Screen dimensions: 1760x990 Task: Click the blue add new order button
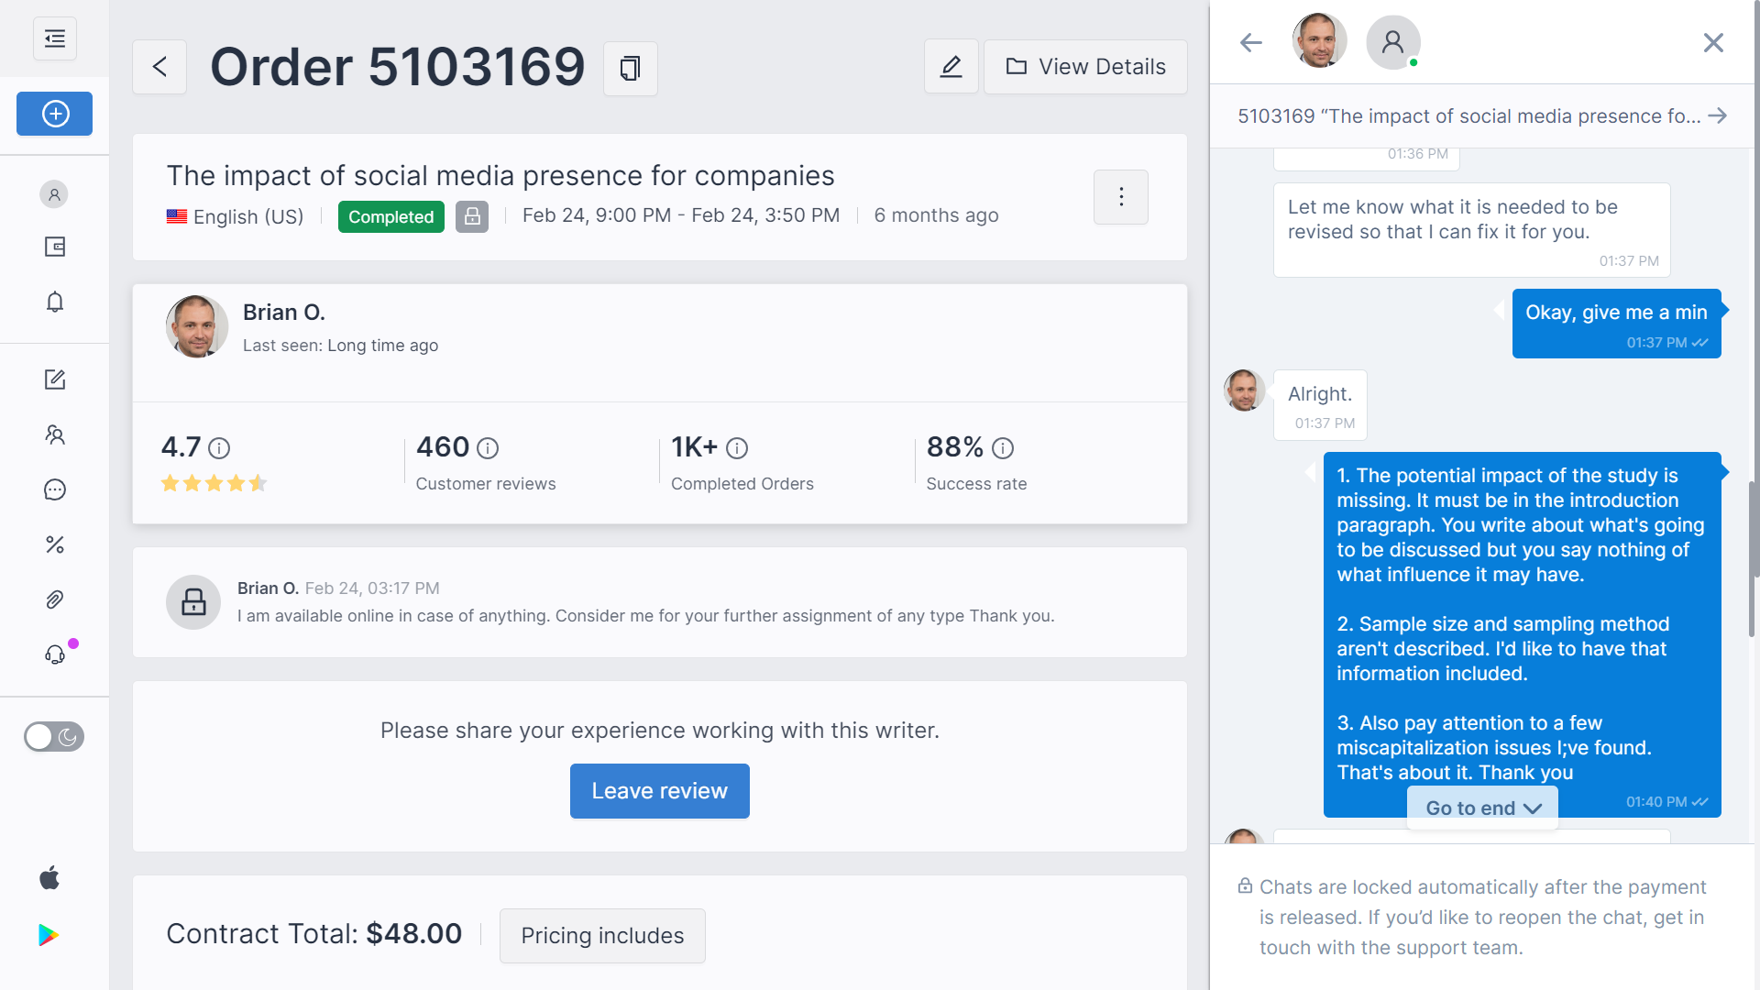(55, 114)
